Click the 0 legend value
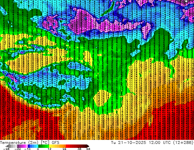This screenshot has height=150, width=194. (38, 149)
